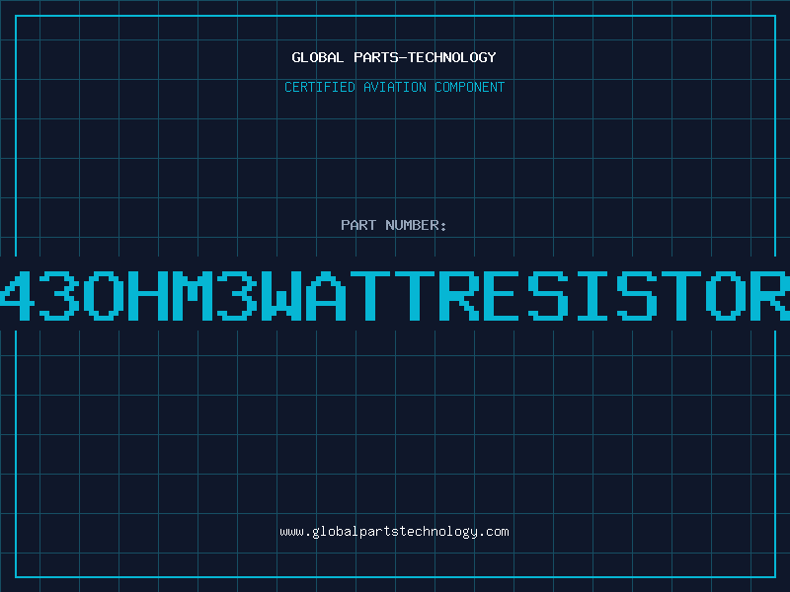This screenshot has height=592, width=790.
Task: Click the 0HM letters in part number
Action: click(149, 296)
